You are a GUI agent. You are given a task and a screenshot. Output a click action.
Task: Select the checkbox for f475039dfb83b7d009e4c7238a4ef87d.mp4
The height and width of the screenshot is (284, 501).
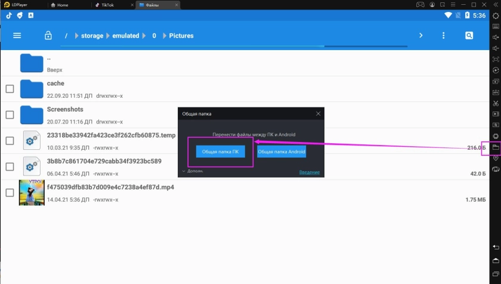point(10,193)
